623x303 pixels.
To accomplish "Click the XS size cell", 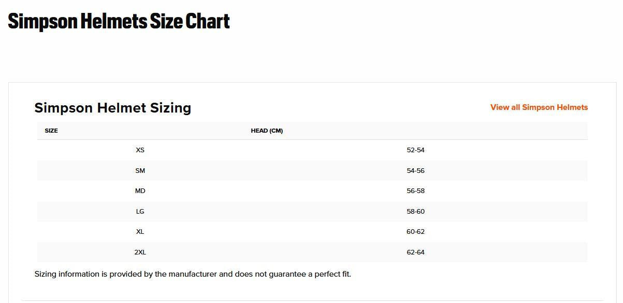I will pyautogui.click(x=140, y=150).
